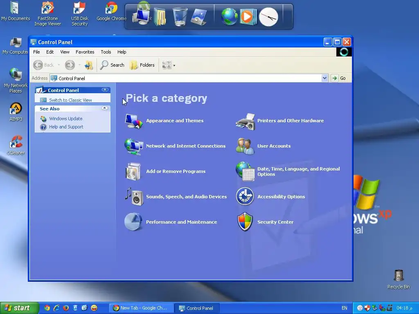Screen dimensions: 419x314
Task: Click the trash bin icon in dock
Action: pyautogui.click(x=180, y=16)
